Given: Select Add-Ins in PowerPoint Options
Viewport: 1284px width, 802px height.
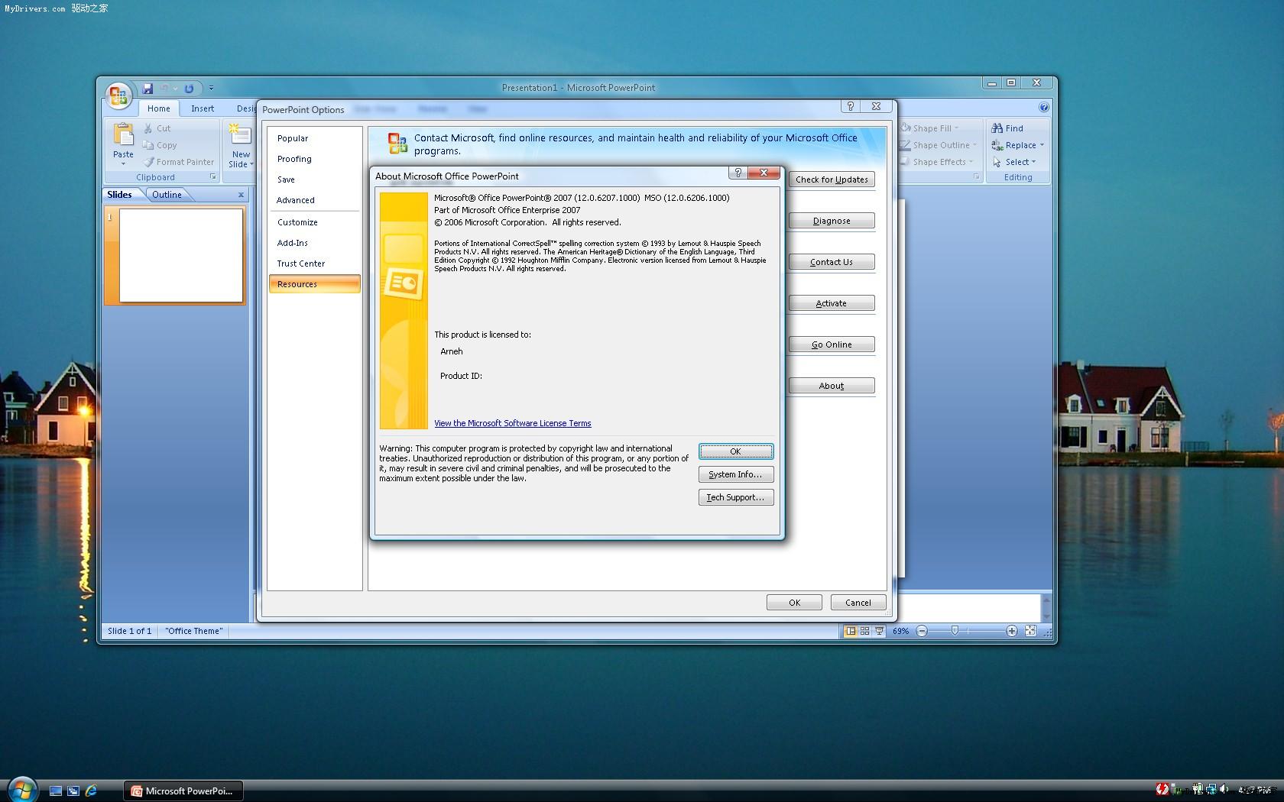Looking at the screenshot, I should click(x=314, y=243).
